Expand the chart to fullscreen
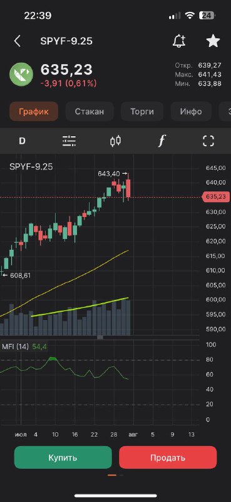The height and width of the screenshot is (502, 231). point(208,141)
